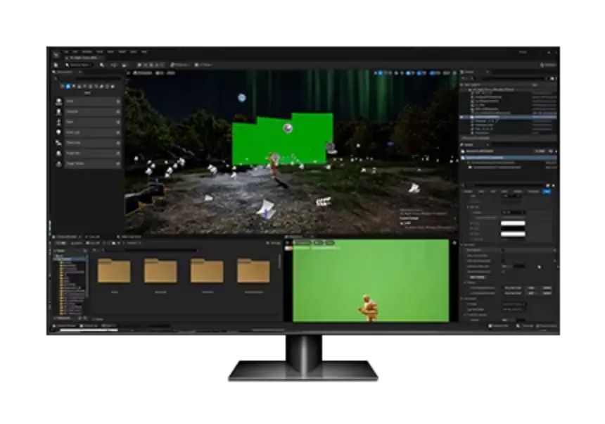Click the Trigger Box actor icon
605x424 pixels.
click(x=60, y=163)
